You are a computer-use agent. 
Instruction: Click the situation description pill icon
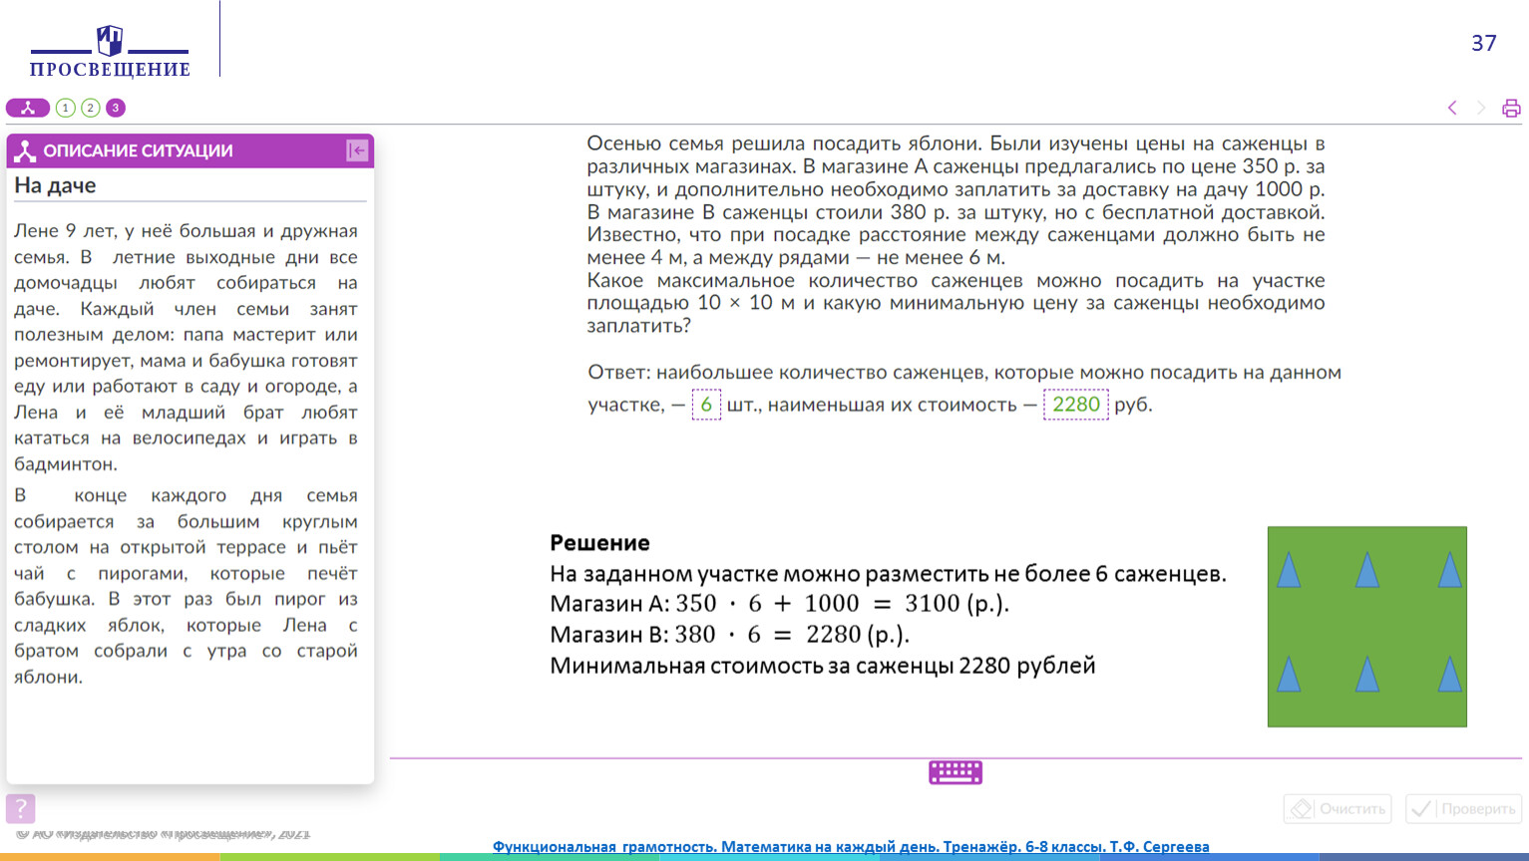pos(28,108)
